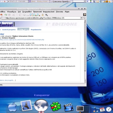This screenshot has height=113, width=113.
Task: Reload the page with the green arrows icon
Action: (x=6, y=15)
